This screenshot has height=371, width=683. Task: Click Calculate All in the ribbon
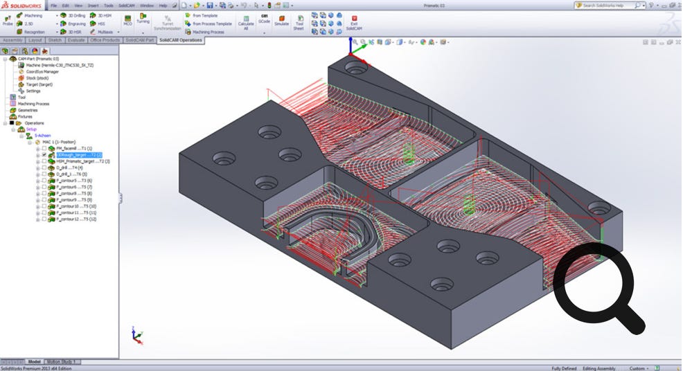(246, 23)
